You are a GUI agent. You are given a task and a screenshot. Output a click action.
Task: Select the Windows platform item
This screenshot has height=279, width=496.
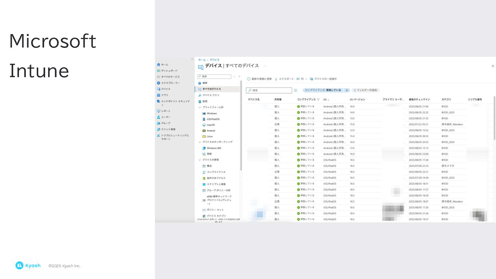(209, 113)
